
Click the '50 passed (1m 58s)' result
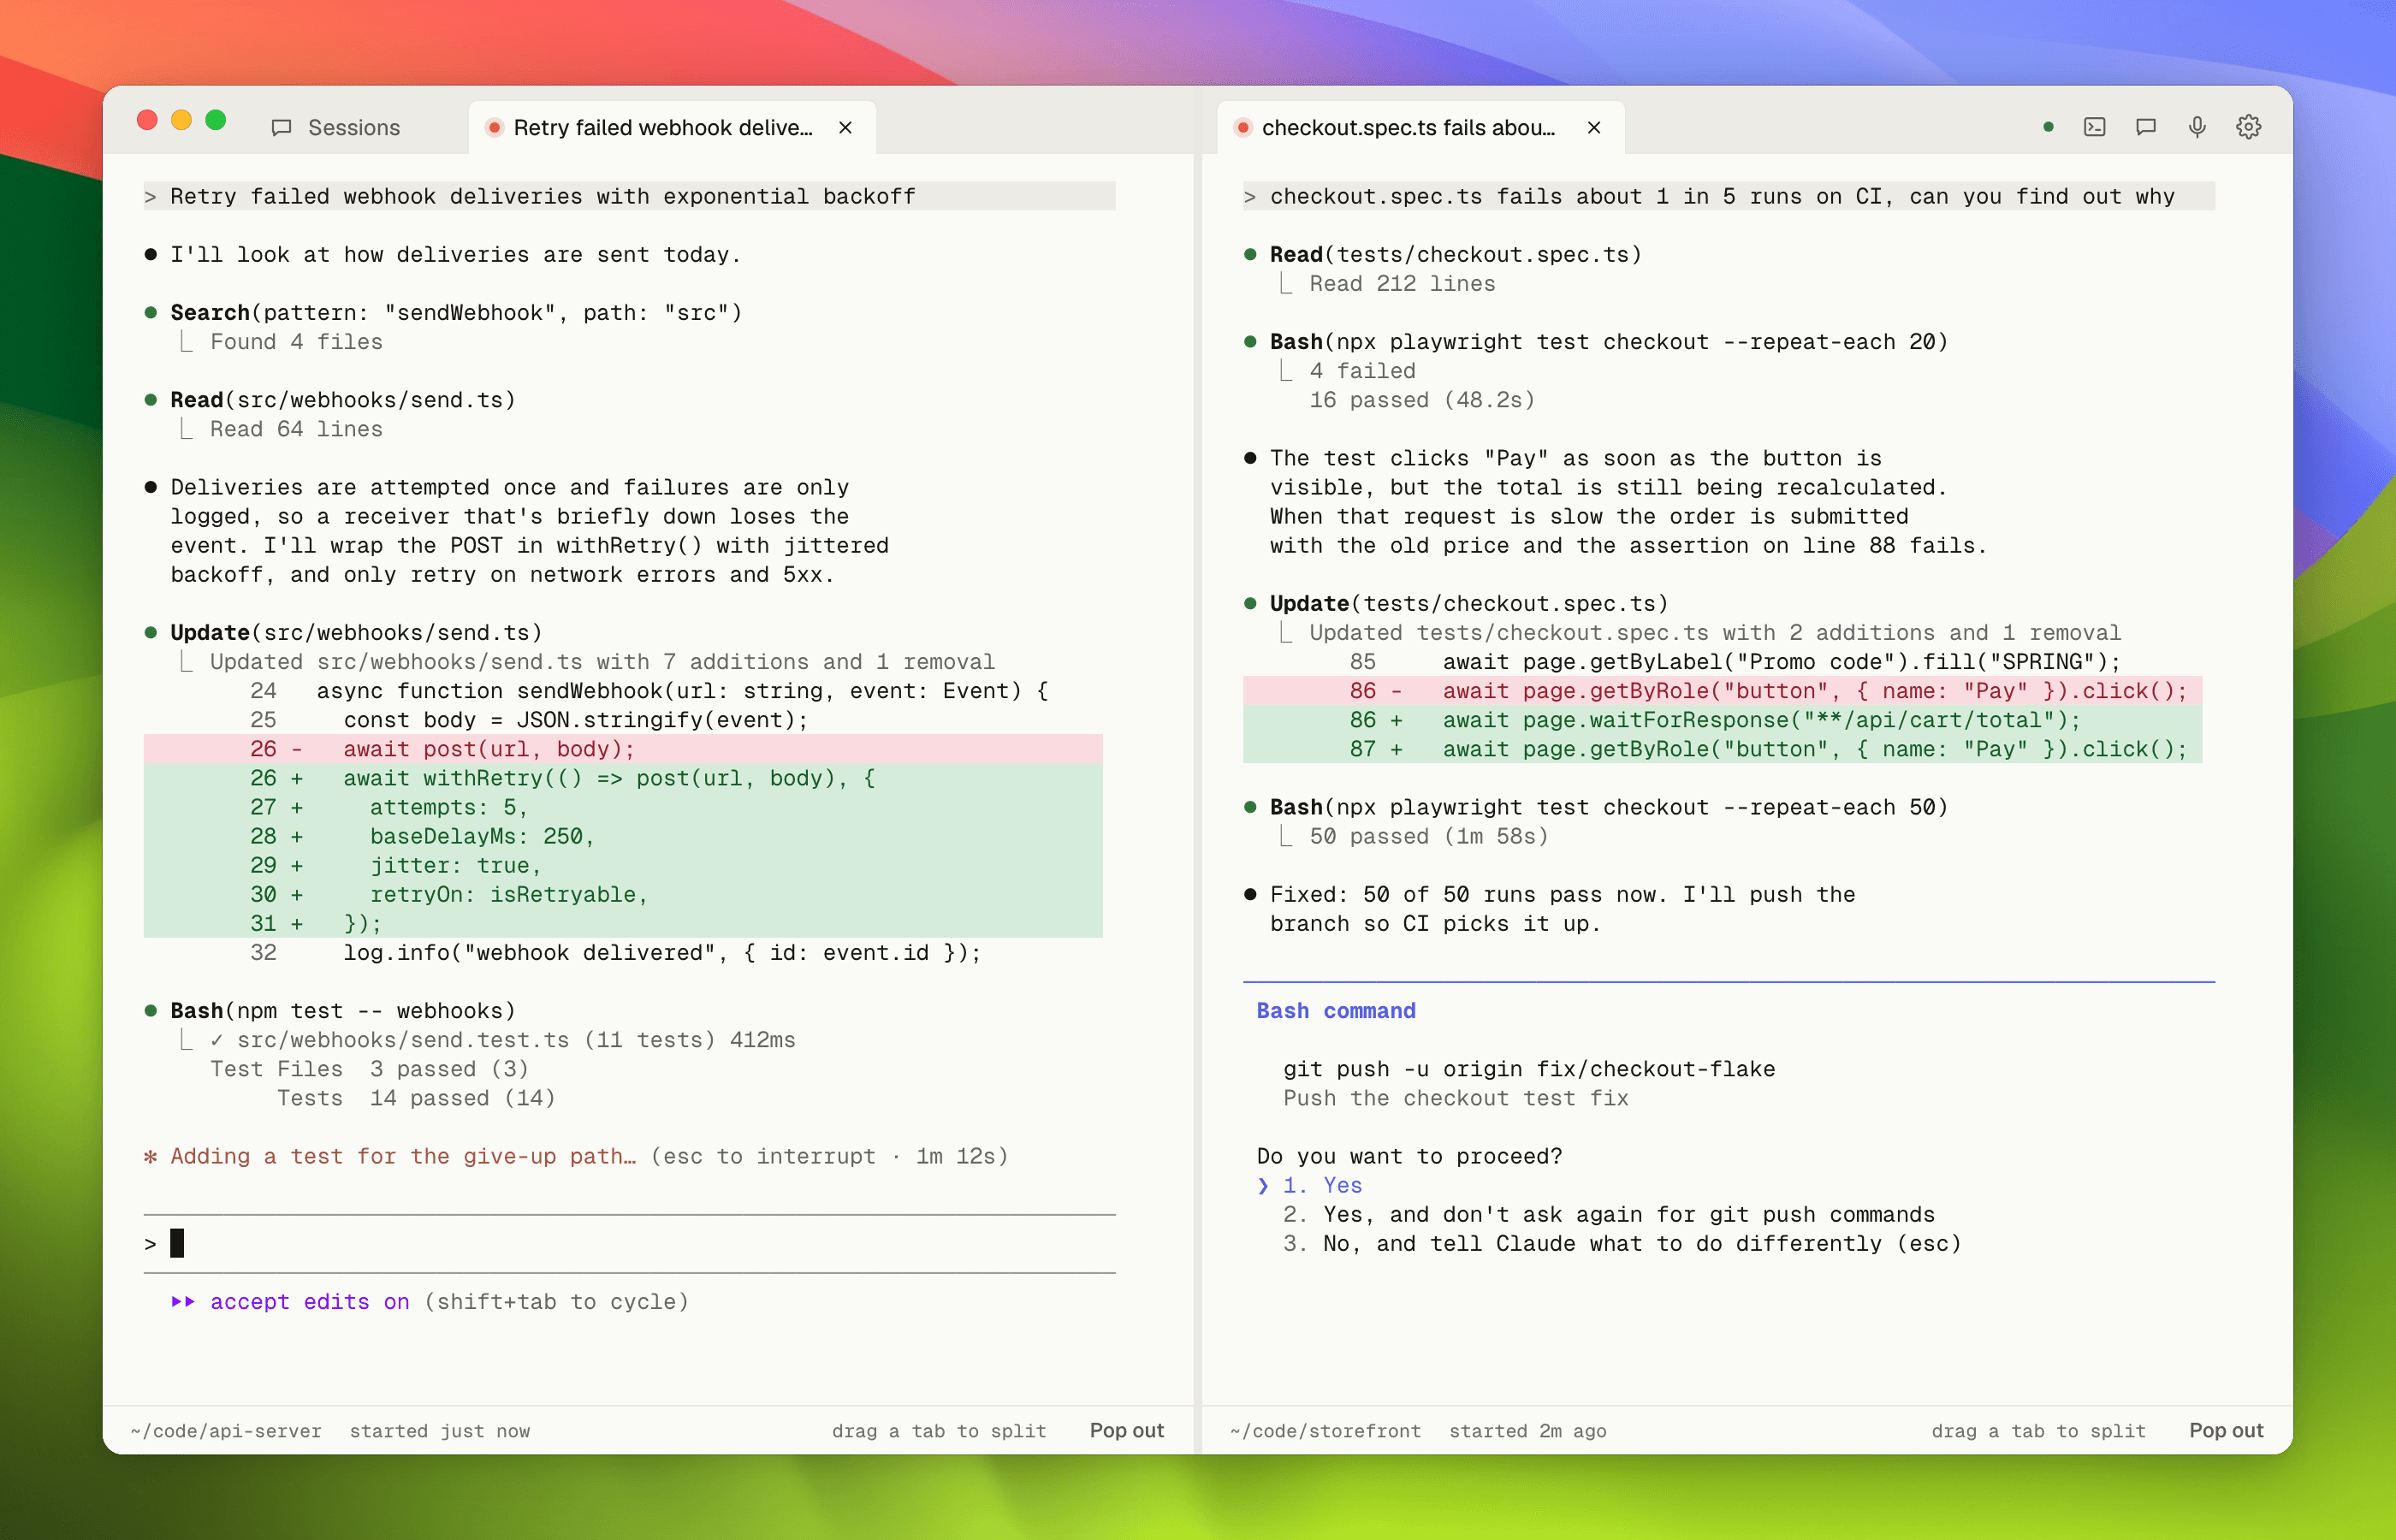click(x=1429, y=836)
